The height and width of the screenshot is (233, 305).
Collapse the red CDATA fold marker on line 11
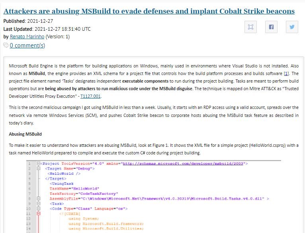pyautogui.click(x=39, y=214)
